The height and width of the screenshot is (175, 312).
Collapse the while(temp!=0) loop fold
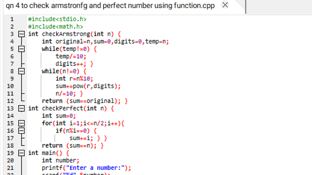point(22,49)
